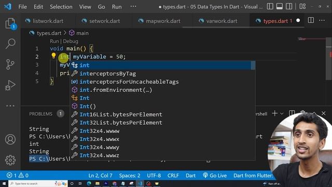Open the Run and Debug view
This screenshot has height=187, width=332.
pos(10,85)
